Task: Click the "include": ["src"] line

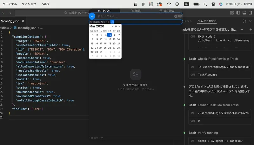Action: coord(27,109)
